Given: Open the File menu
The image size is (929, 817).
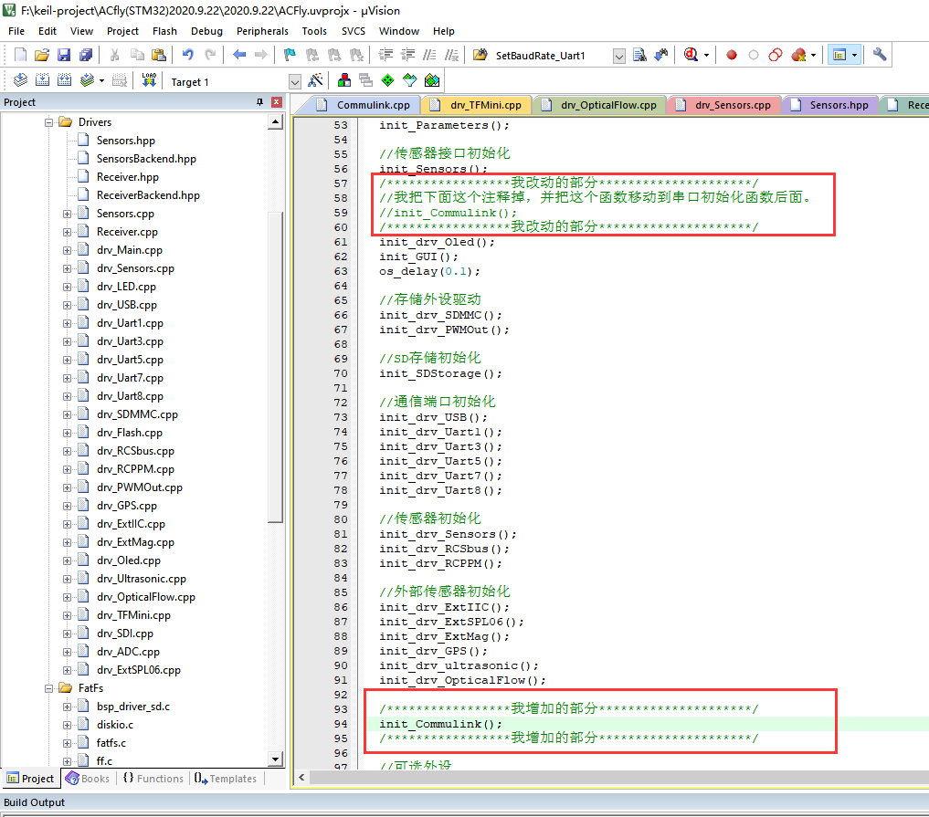Looking at the screenshot, I should [16, 31].
